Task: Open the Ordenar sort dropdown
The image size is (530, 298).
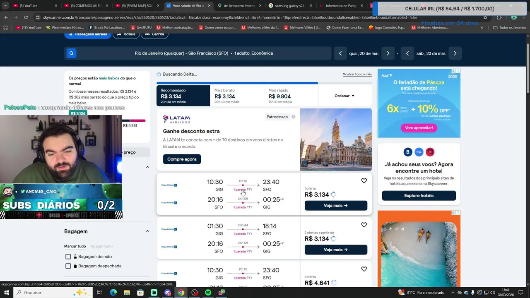Action: pos(344,96)
